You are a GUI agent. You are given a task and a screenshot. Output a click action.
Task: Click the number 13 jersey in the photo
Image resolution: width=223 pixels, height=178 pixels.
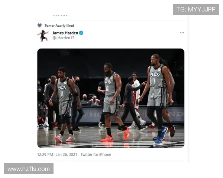110,89
